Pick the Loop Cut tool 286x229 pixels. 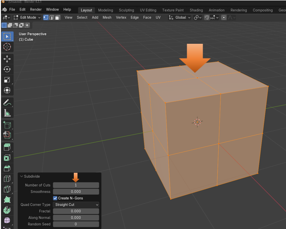7,178
